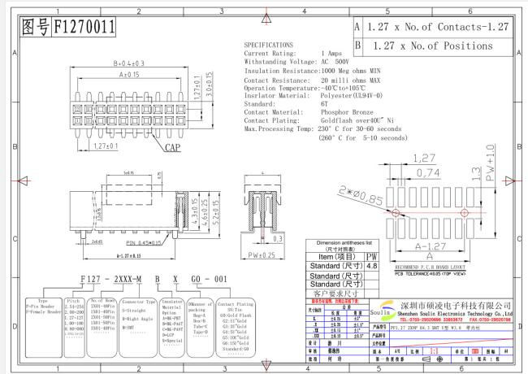Click the part number code F127 - 2XXX-M

click(x=110, y=280)
